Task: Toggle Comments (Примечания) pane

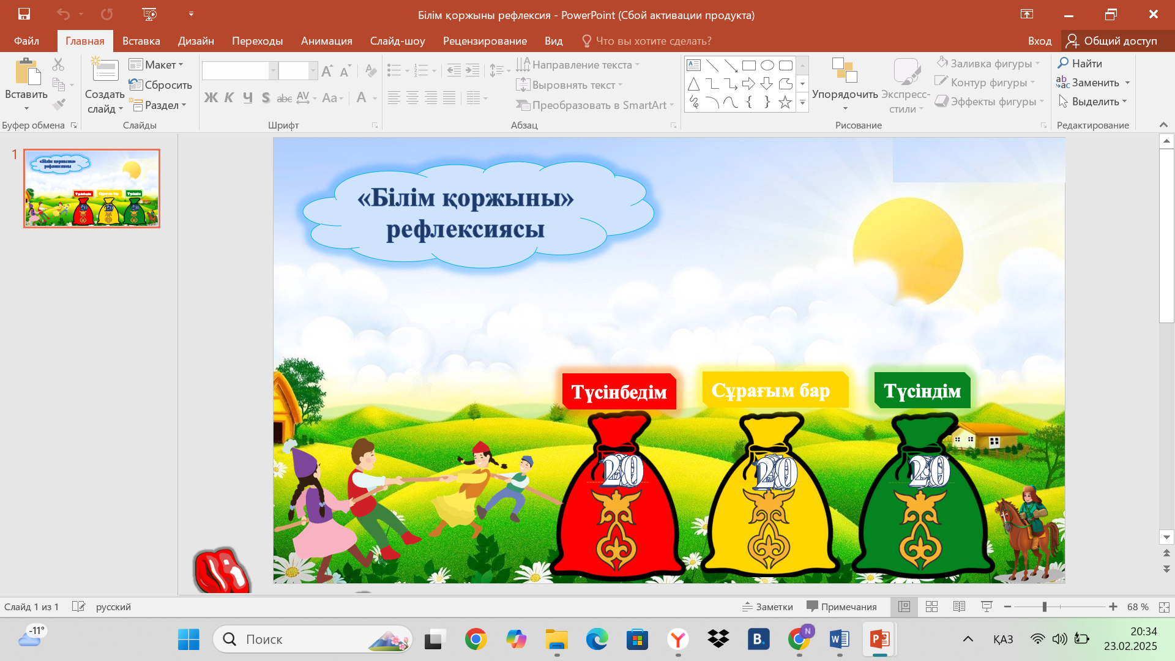Action: click(841, 607)
